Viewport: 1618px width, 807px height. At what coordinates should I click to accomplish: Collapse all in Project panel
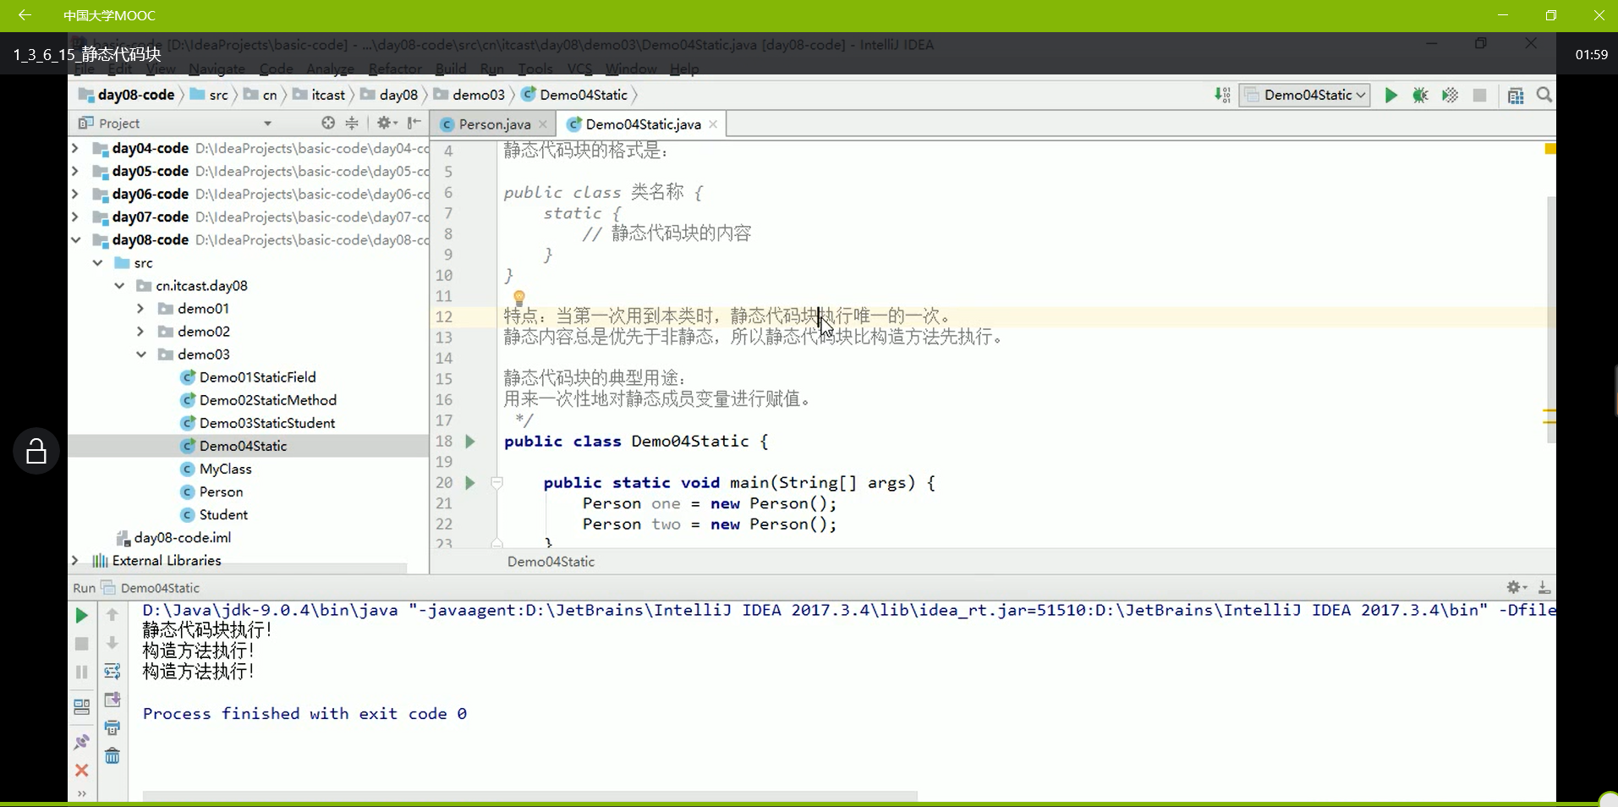352,123
